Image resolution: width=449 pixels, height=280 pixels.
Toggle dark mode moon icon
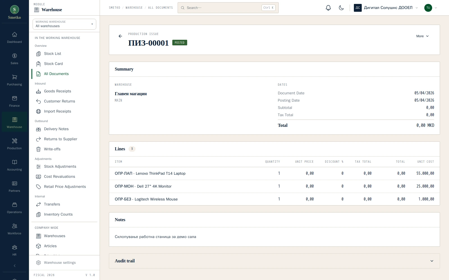click(x=341, y=8)
